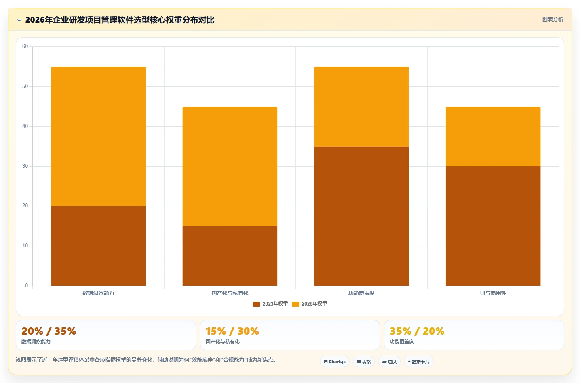The width and height of the screenshot is (580, 383).
Task: Click the 2026 segment of UI与易用性 bar
Action: (x=493, y=136)
